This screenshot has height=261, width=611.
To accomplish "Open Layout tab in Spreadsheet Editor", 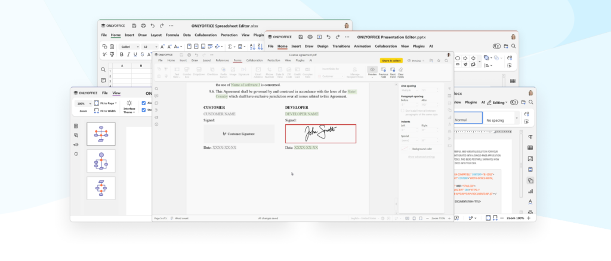I will [156, 35].
